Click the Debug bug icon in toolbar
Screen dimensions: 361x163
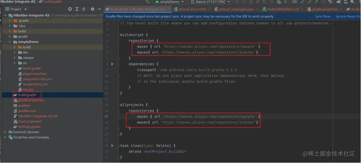[258, 2]
